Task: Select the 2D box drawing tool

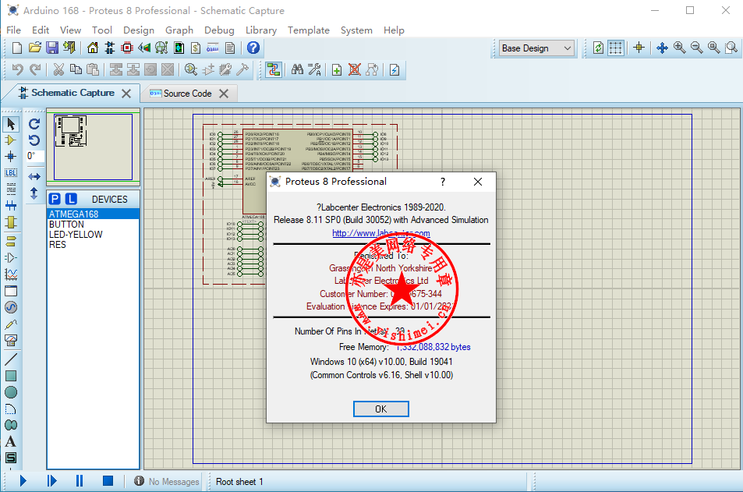Action: 10,376
